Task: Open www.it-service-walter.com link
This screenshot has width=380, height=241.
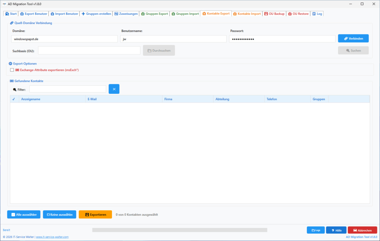Action: tap(52, 237)
